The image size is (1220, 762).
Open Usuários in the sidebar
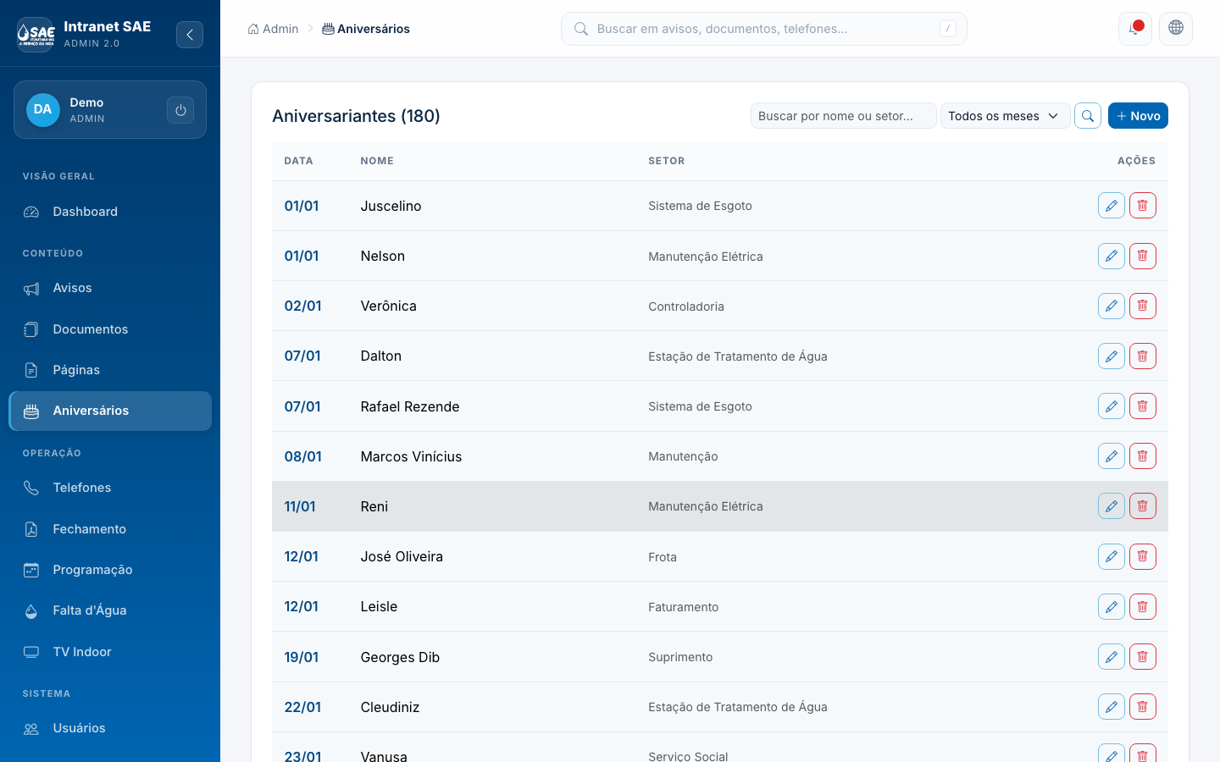[x=110, y=728]
